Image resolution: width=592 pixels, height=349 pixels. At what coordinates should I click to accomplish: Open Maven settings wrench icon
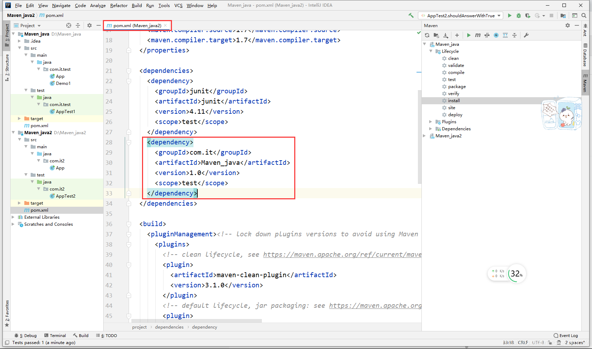[x=526, y=35]
